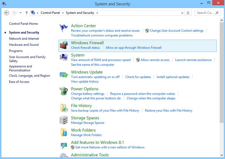Click Require a password when computer wakes
Viewport: 225px width, 159px height.
pyautogui.click(x=142, y=94)
